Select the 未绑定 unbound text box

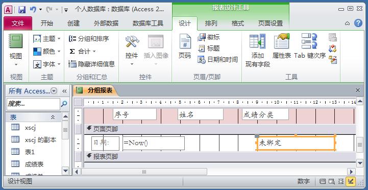tap(296, 143)
